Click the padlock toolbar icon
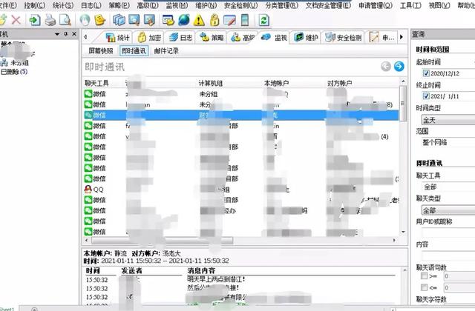475x311 pixels. (214, 20)
